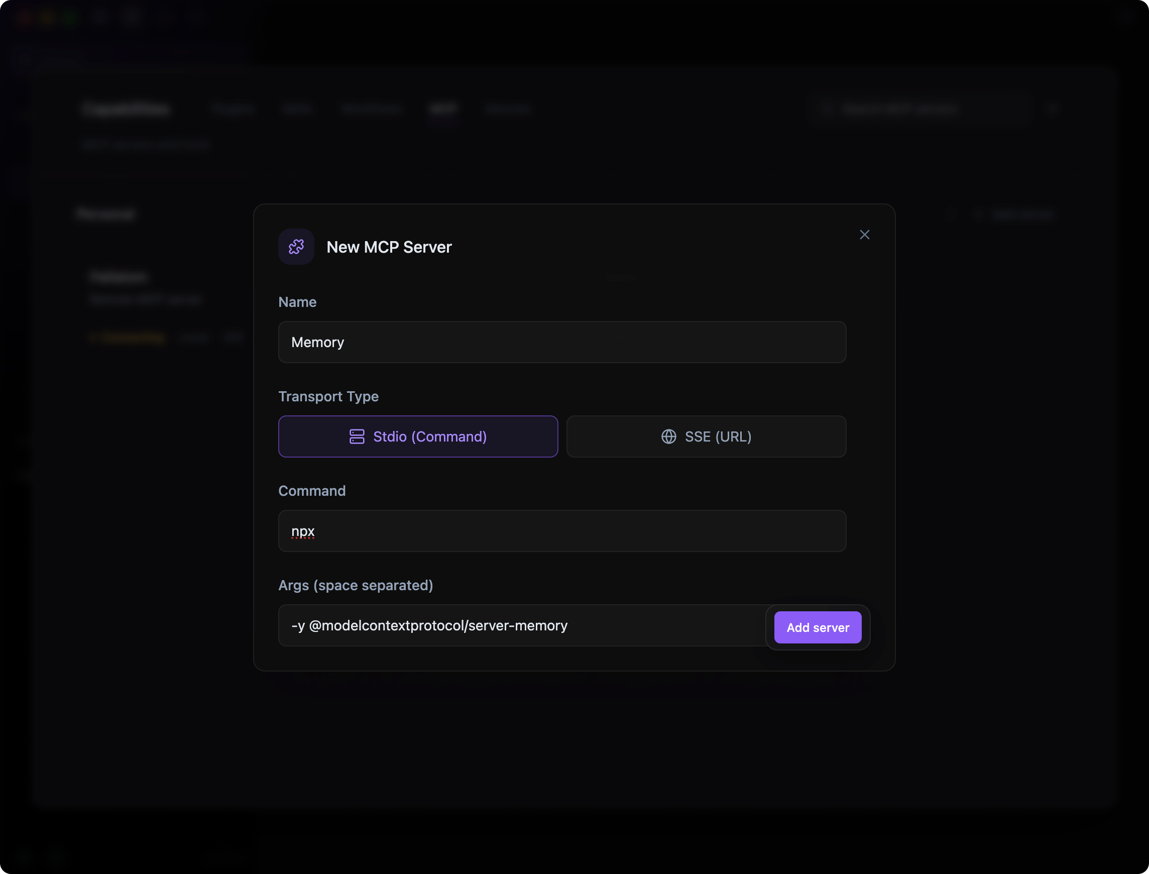The width and height of the screenshot is (1149, 874).
Task: Focus the Name field containing Memory
Action: (x=562, y=342)
